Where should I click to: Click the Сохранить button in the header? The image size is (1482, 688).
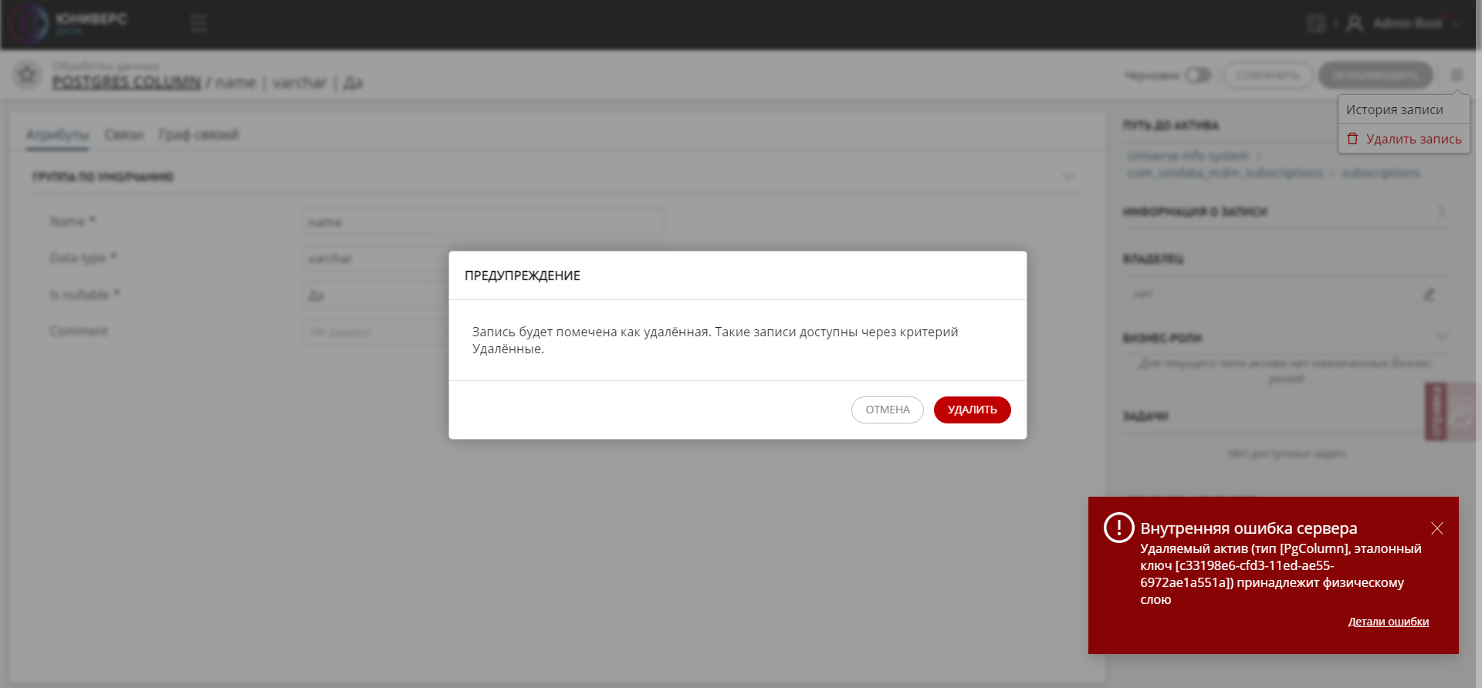(x=1268, y=75)
